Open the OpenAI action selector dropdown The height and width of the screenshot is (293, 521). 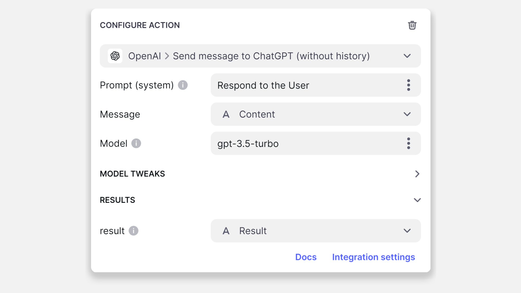[407, 56]
